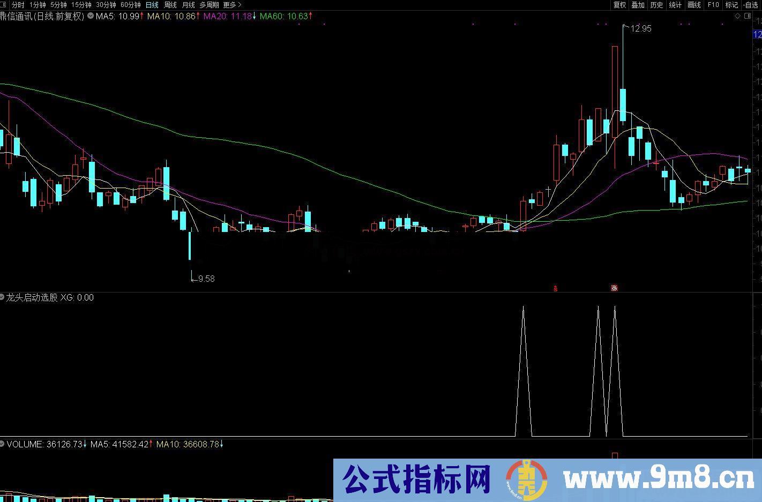Click the MA10: 10.86 label
The height and width of the screenshot is (502, 762).
[174, 16]
